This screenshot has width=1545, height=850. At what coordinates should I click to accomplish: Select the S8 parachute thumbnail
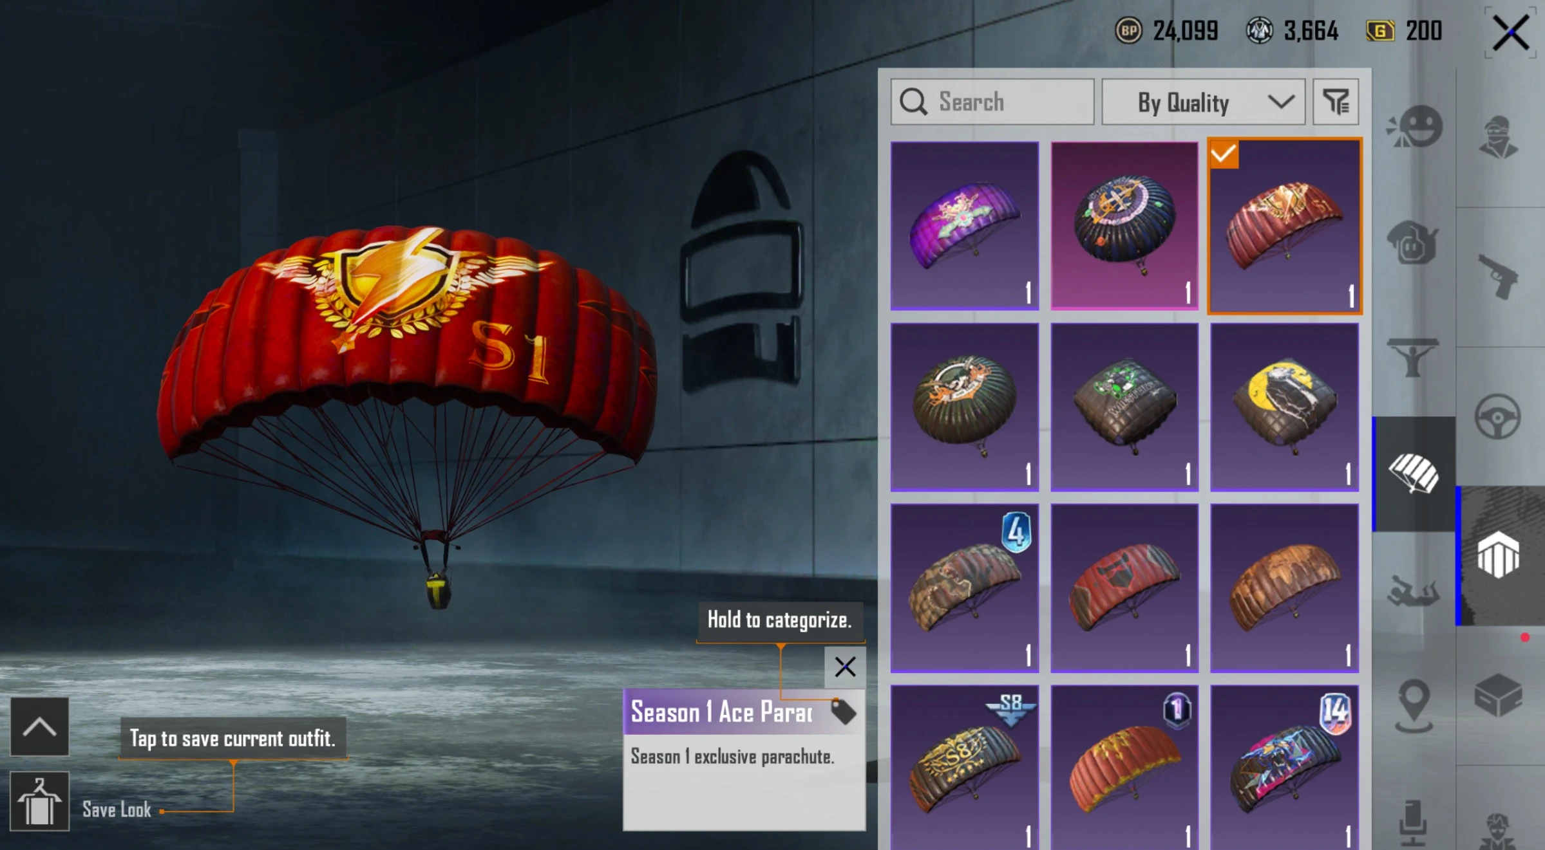coord(965,768)
